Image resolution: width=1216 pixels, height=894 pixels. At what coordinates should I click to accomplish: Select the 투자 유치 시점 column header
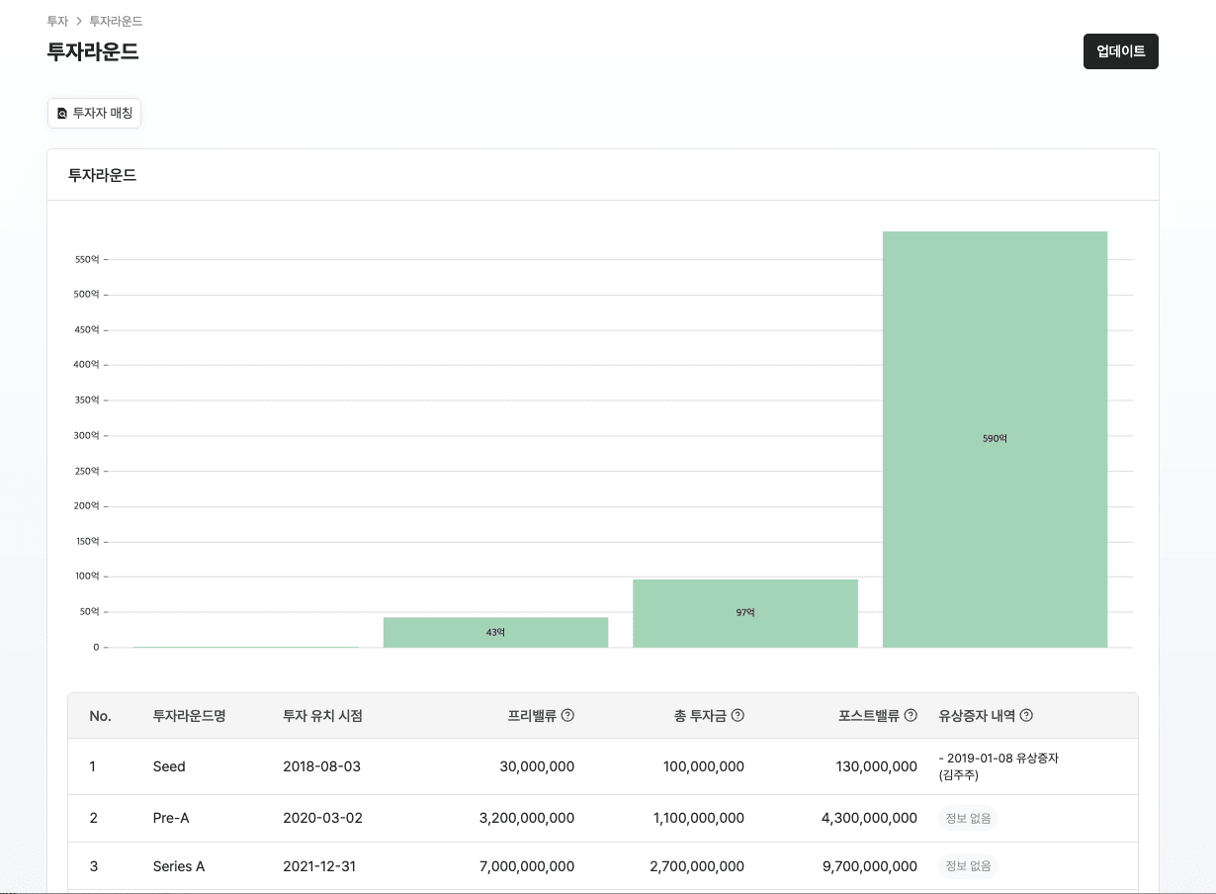tap(322, 716)
